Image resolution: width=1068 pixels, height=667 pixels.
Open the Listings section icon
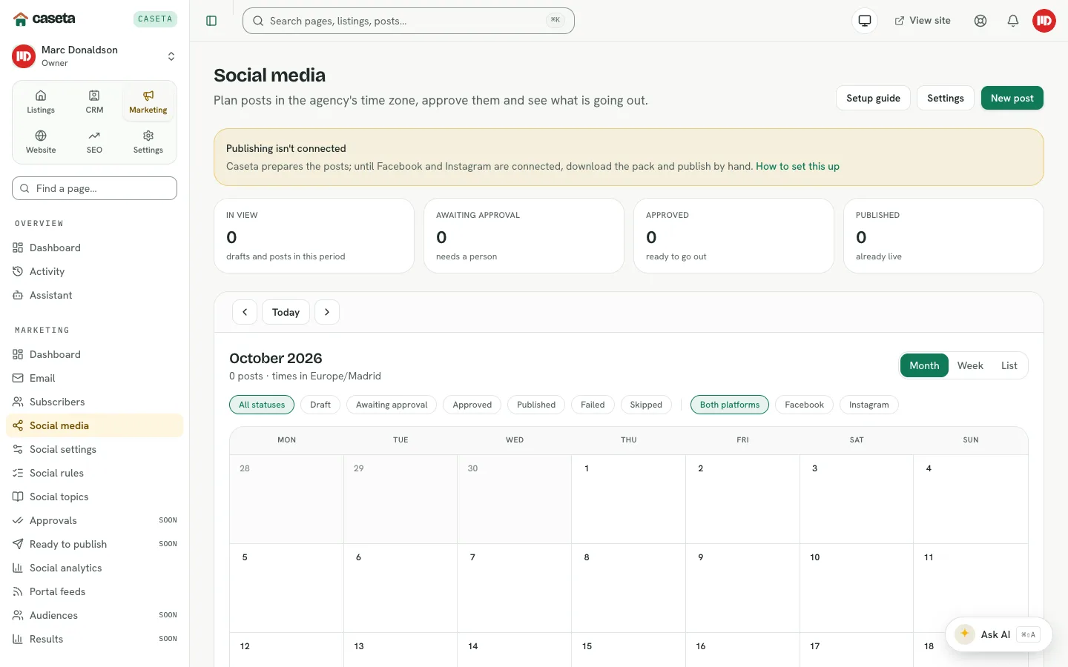coord(41,102)
